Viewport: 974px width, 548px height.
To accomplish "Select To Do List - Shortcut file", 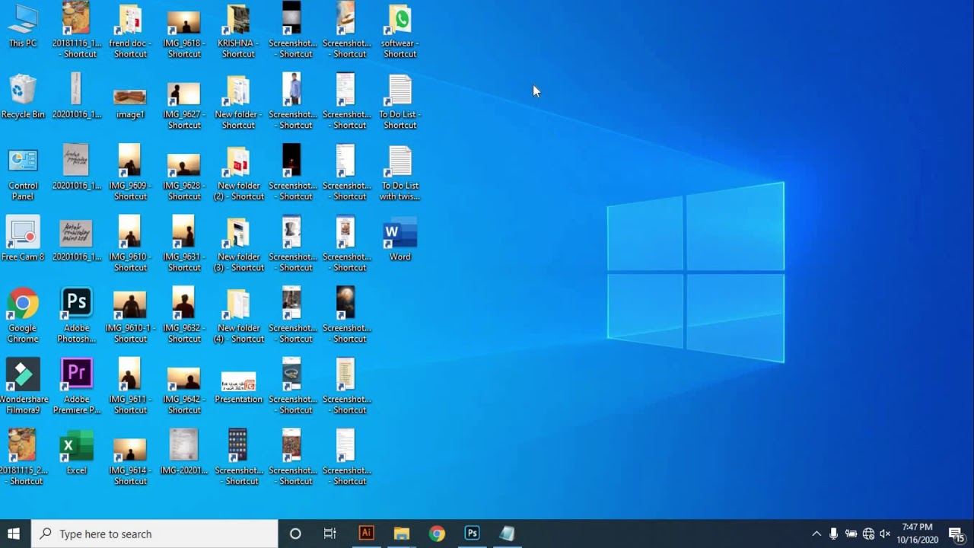I will (400, 102).
